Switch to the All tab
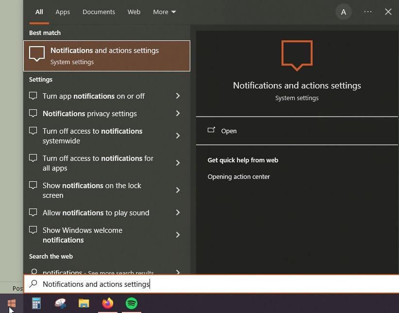The width and height of the screenshot is (399, 313). pos(39,12)
